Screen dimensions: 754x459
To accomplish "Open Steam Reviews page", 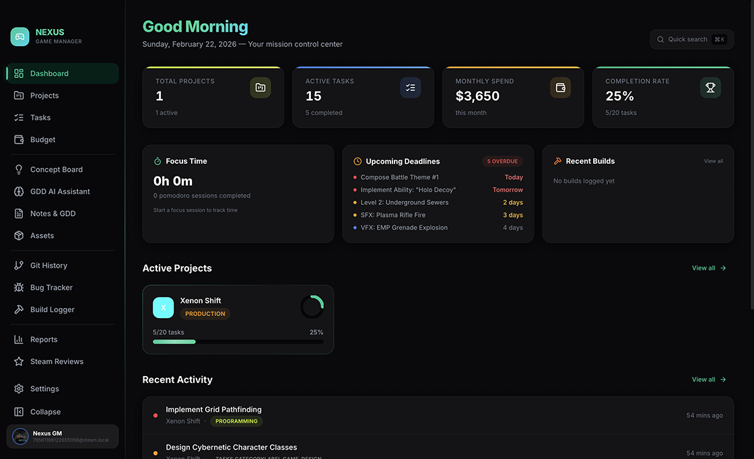I will 63,361.
